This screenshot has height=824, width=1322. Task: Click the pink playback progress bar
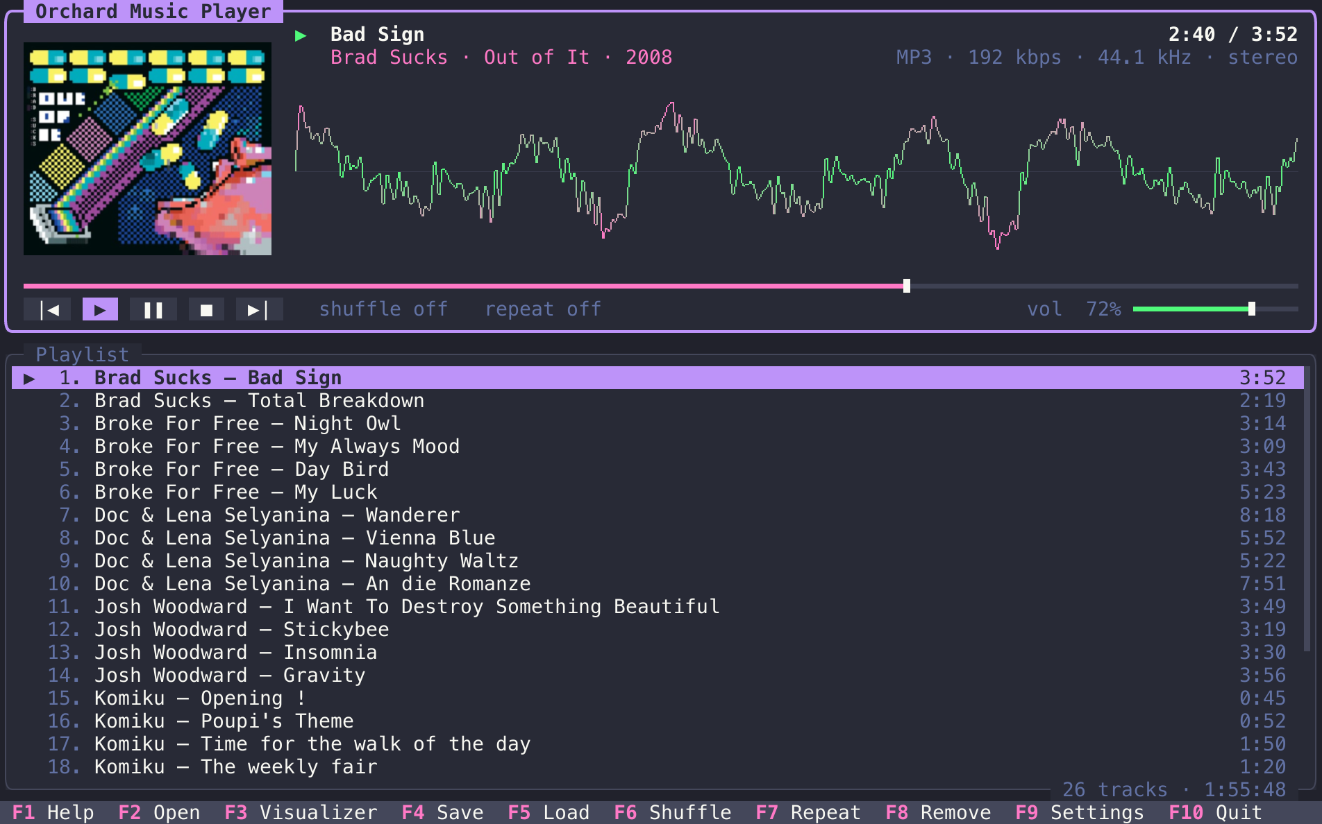coord(661,286)
